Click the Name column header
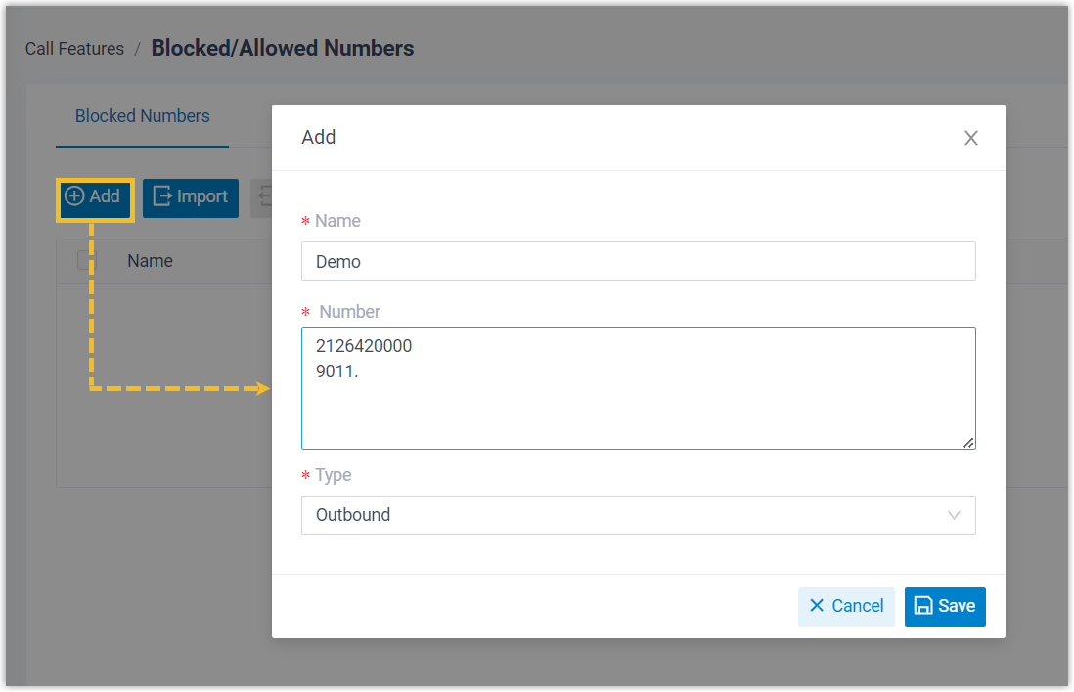This screenshot has height=692, width=1074. point(150,261)
